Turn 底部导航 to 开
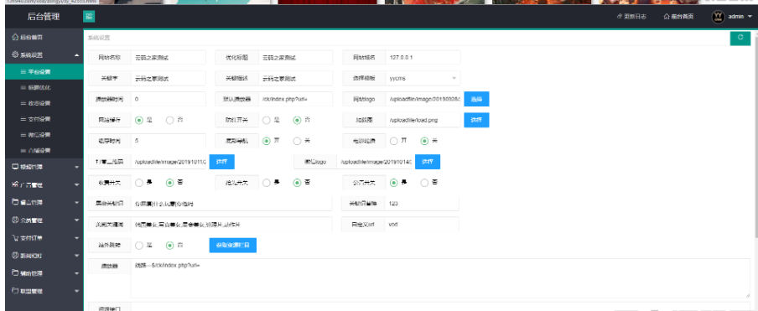Screen dimensions: 758x311 point(267,141)
